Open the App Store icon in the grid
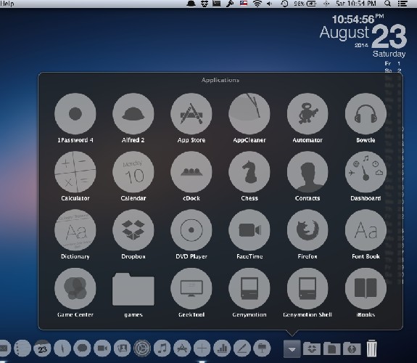The height and width of the screenshot is (363, 417). coord(191,114)
